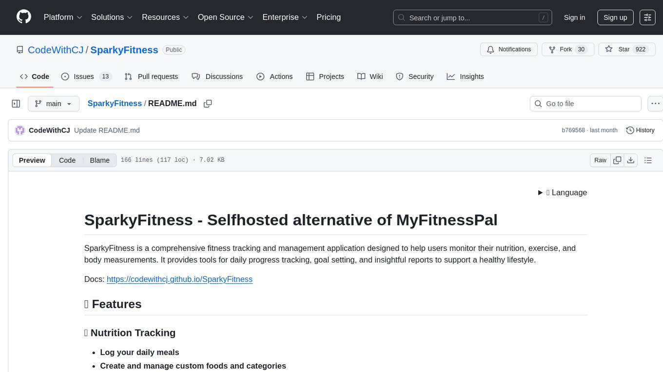Viewport: 663px width, 372px height.
Task: Open the Update README.md commit message
Action: point(107,130)
